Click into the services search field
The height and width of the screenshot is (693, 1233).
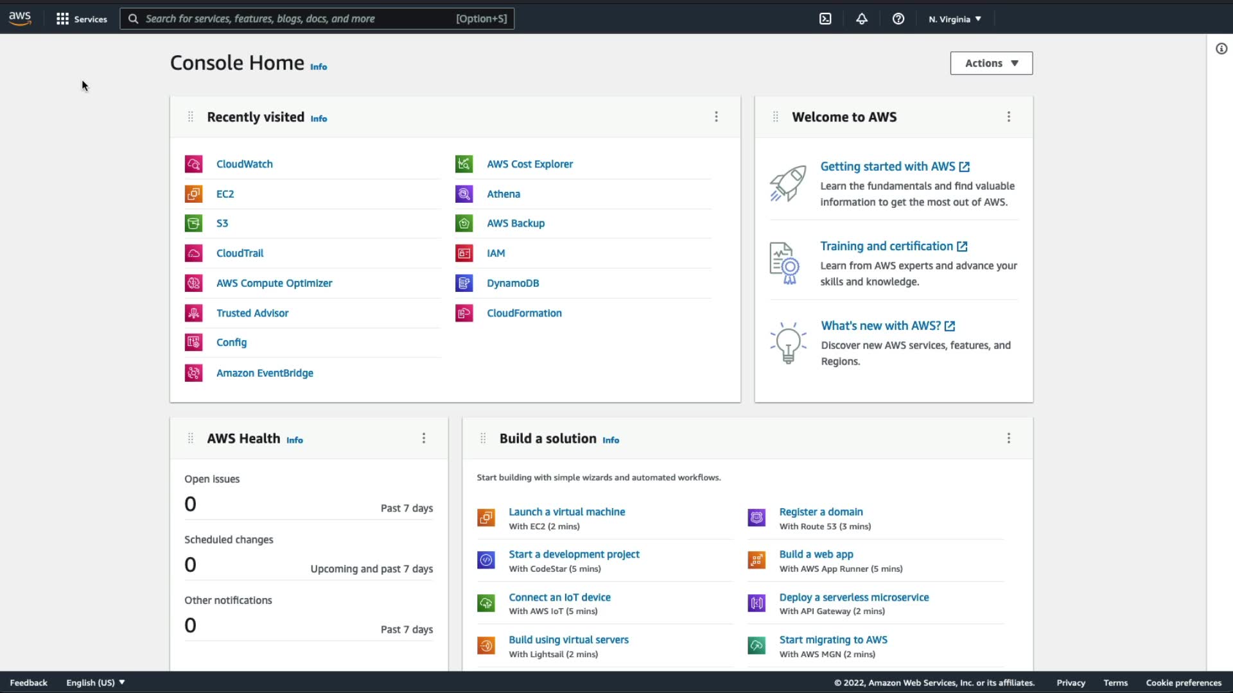[x=295, y=19]
